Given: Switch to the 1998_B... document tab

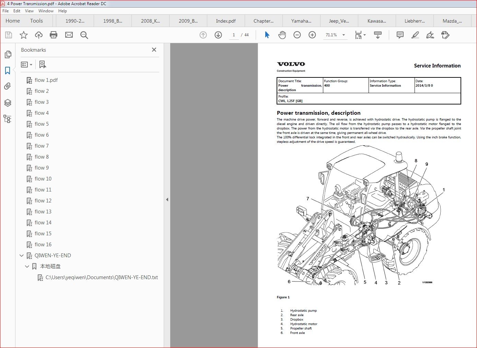Looking at the screenshot, I should [113, 21].
